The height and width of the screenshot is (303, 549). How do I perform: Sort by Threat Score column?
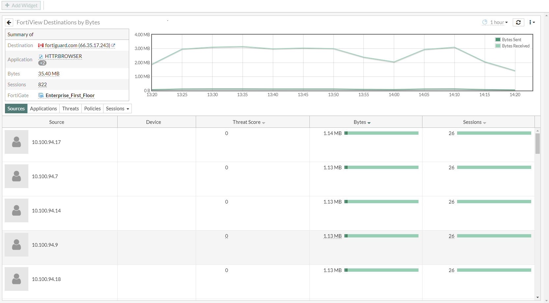point(249,122)
